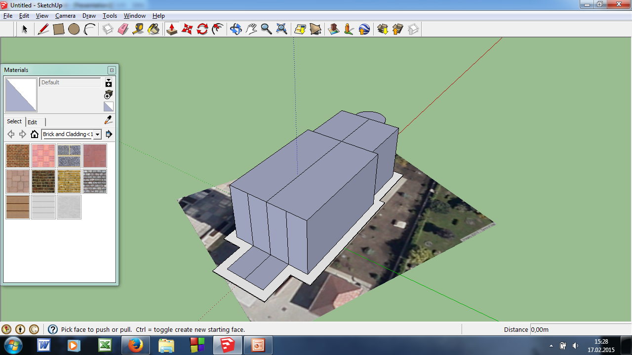The width and height of the screenshot is (632, 355).
Task: Use the Sample Paint eyedropper
Action: pyautogui.click(x=108, y=120)
